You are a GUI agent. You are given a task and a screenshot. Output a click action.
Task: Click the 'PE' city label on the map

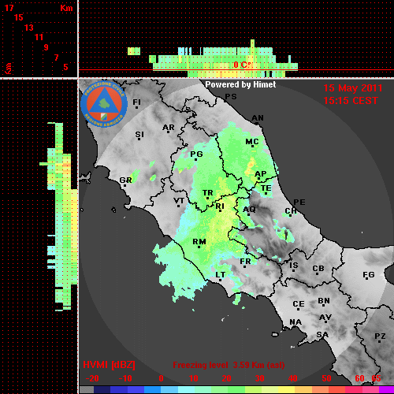coord(299,203)
